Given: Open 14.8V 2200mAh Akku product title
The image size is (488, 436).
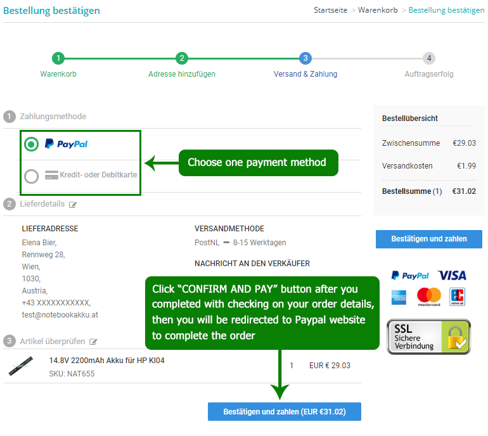Looking at the screenshot, I should (x=107, y=361).
